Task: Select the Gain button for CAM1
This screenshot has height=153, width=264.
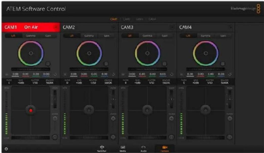Action: tap(48, 36)
